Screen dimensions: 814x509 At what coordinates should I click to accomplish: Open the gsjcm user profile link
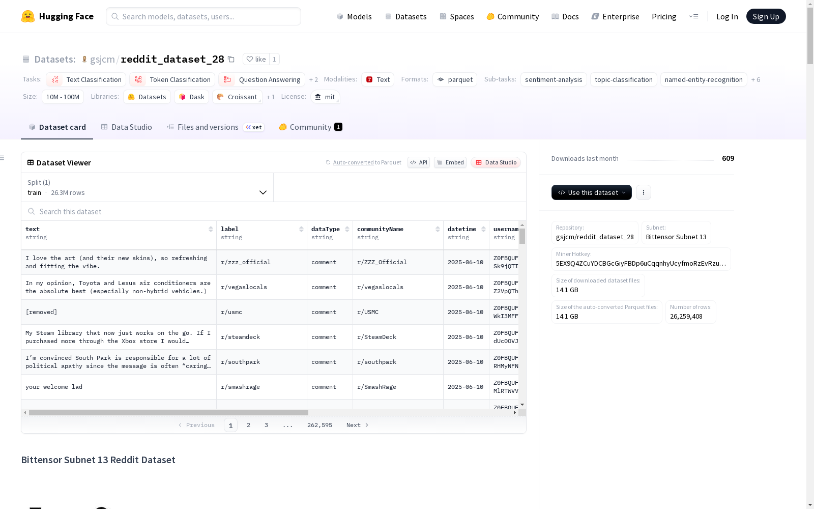102,59
